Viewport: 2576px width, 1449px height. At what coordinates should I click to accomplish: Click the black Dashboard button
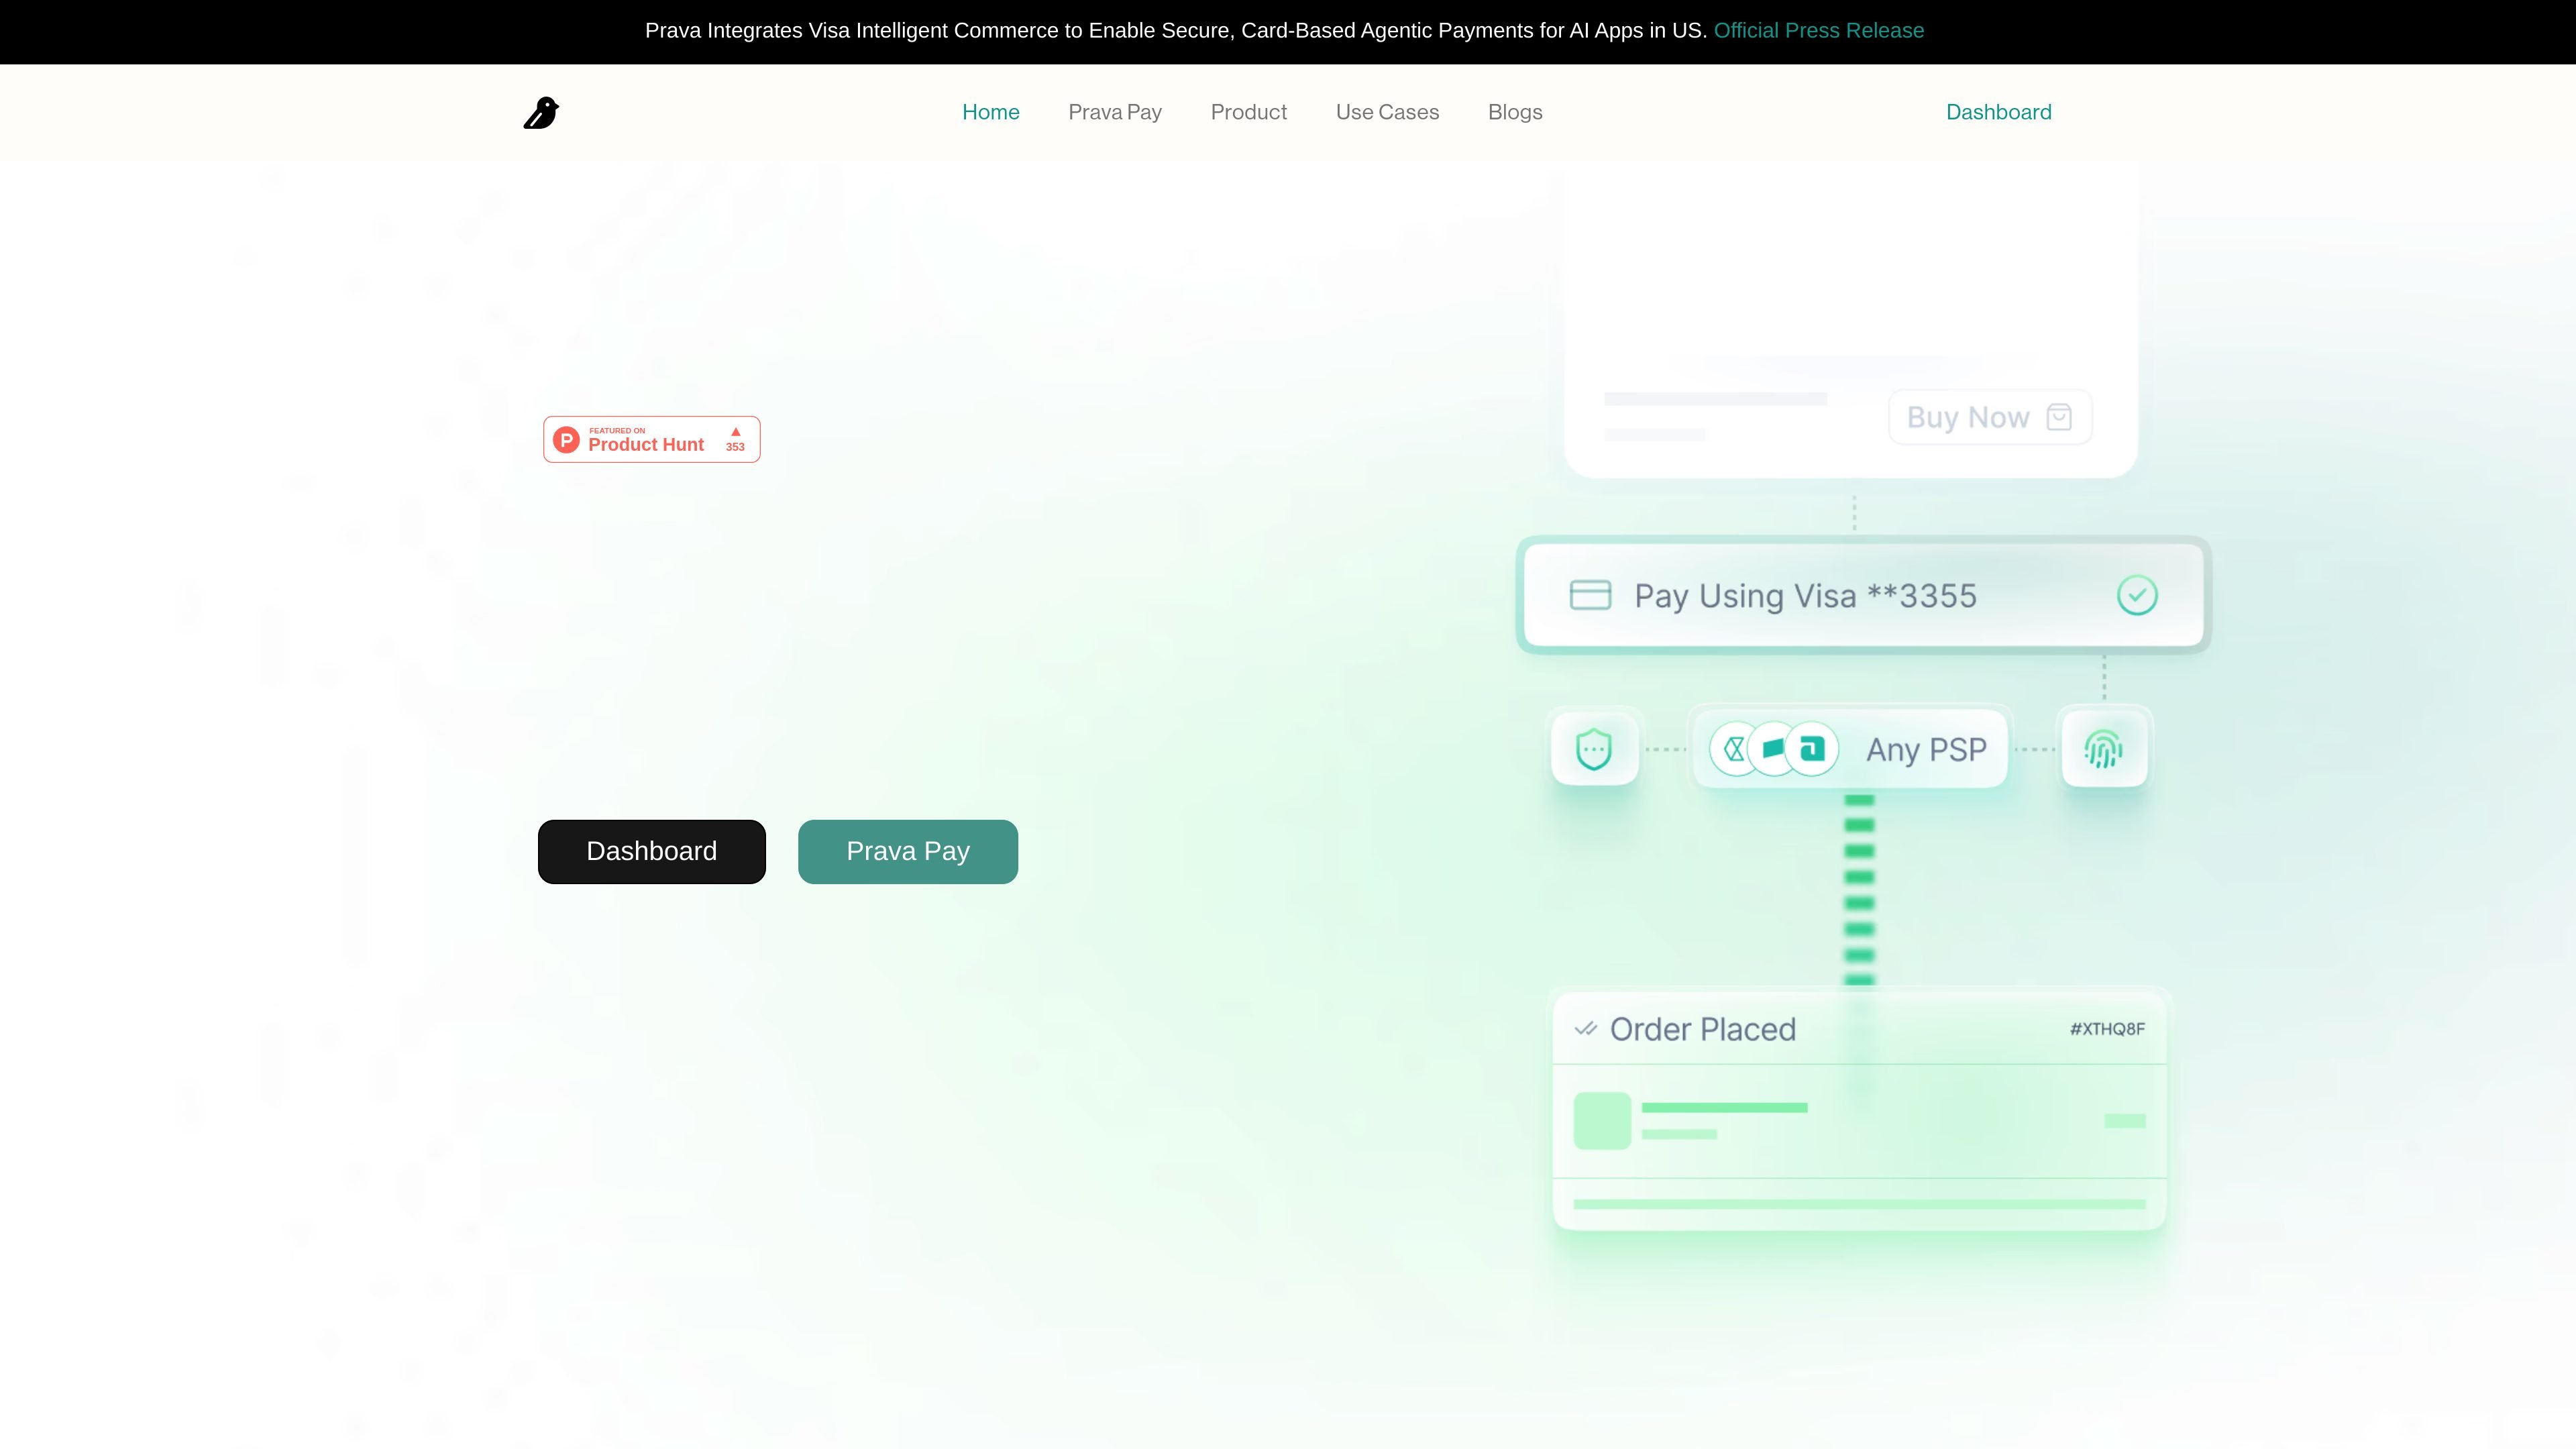[x=652, y=852]
